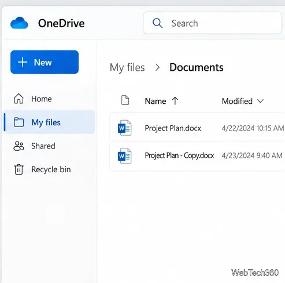285x283 pixels.
Task: Click the Home house icon
Action: pos(18,99)
